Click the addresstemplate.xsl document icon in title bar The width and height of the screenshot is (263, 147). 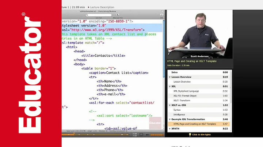[79, 11]
